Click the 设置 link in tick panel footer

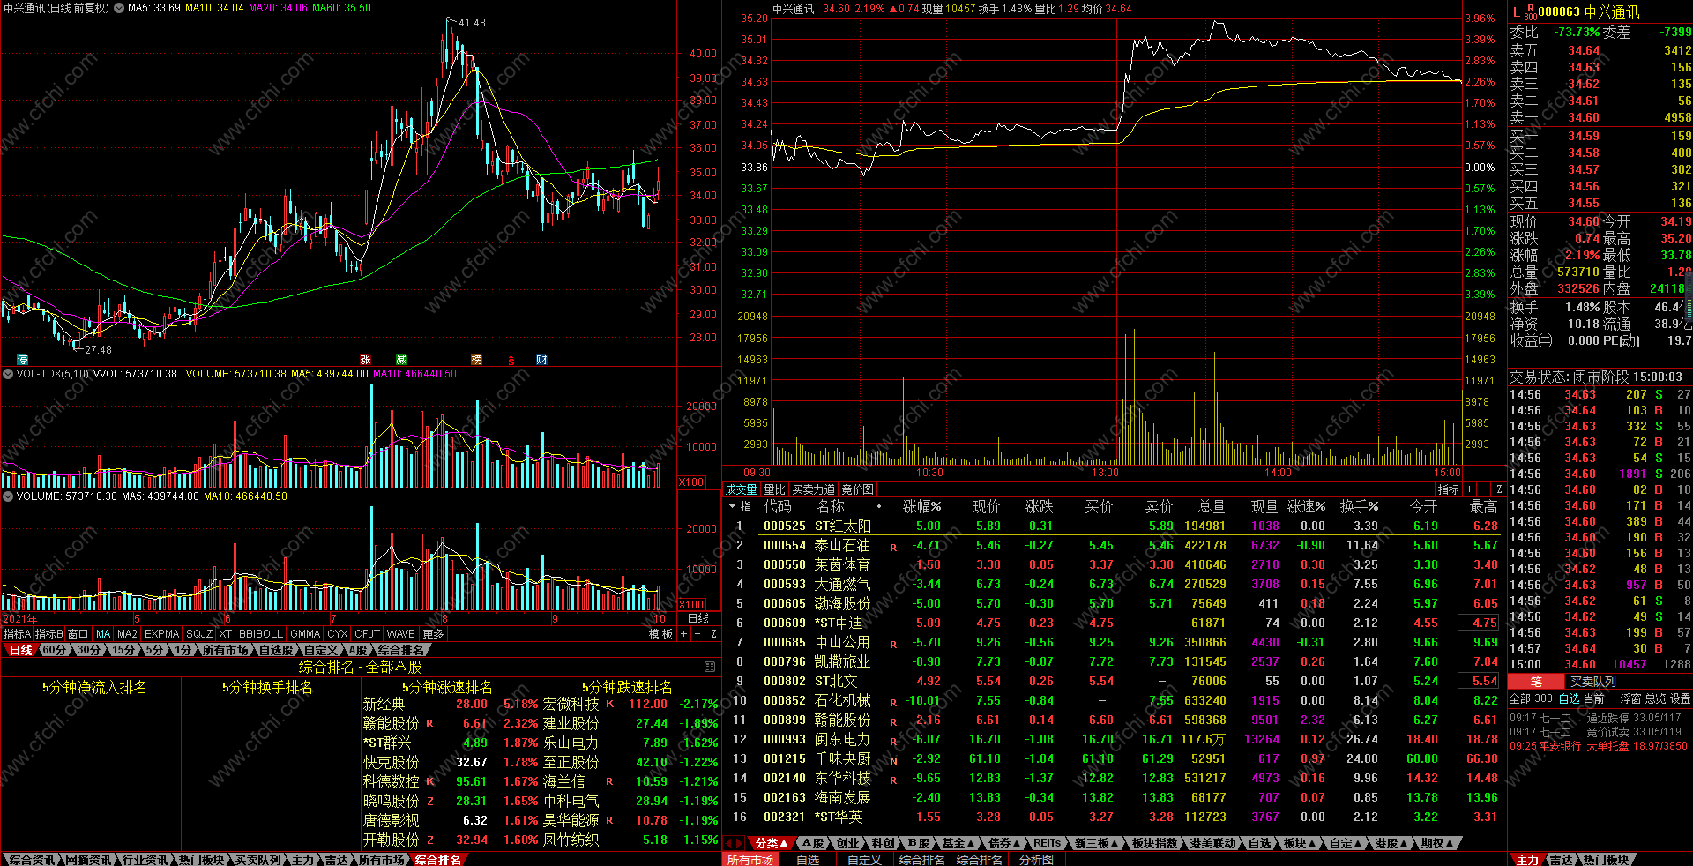pyautogui.click(x=1680, y=698)
